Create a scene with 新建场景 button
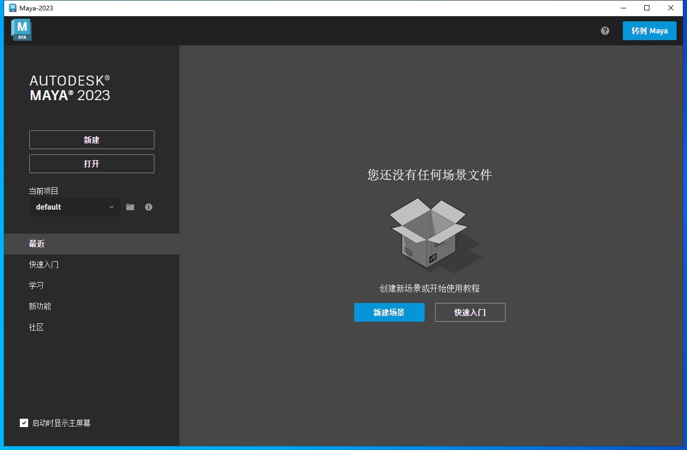This screenshot has height=450, width=687. (x=389, y=312)
